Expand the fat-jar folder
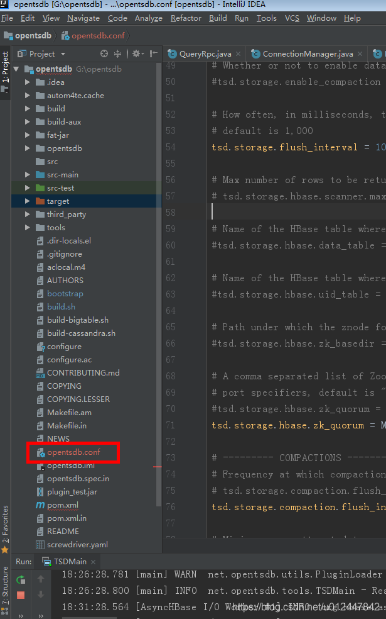 pyautogui.click(x=27, y=135)
